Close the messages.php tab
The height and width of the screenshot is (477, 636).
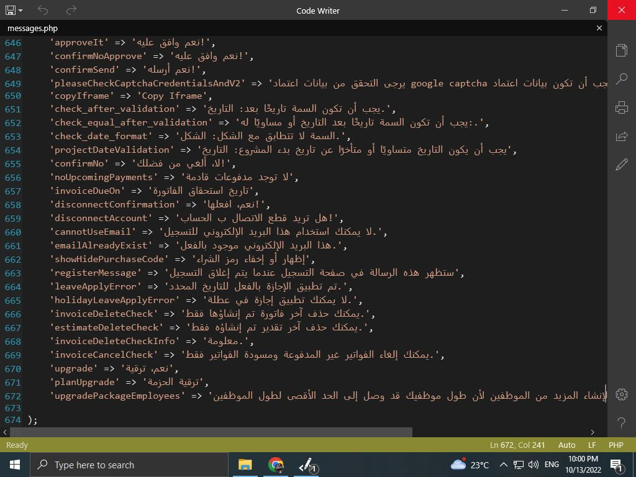click(599, 28)
